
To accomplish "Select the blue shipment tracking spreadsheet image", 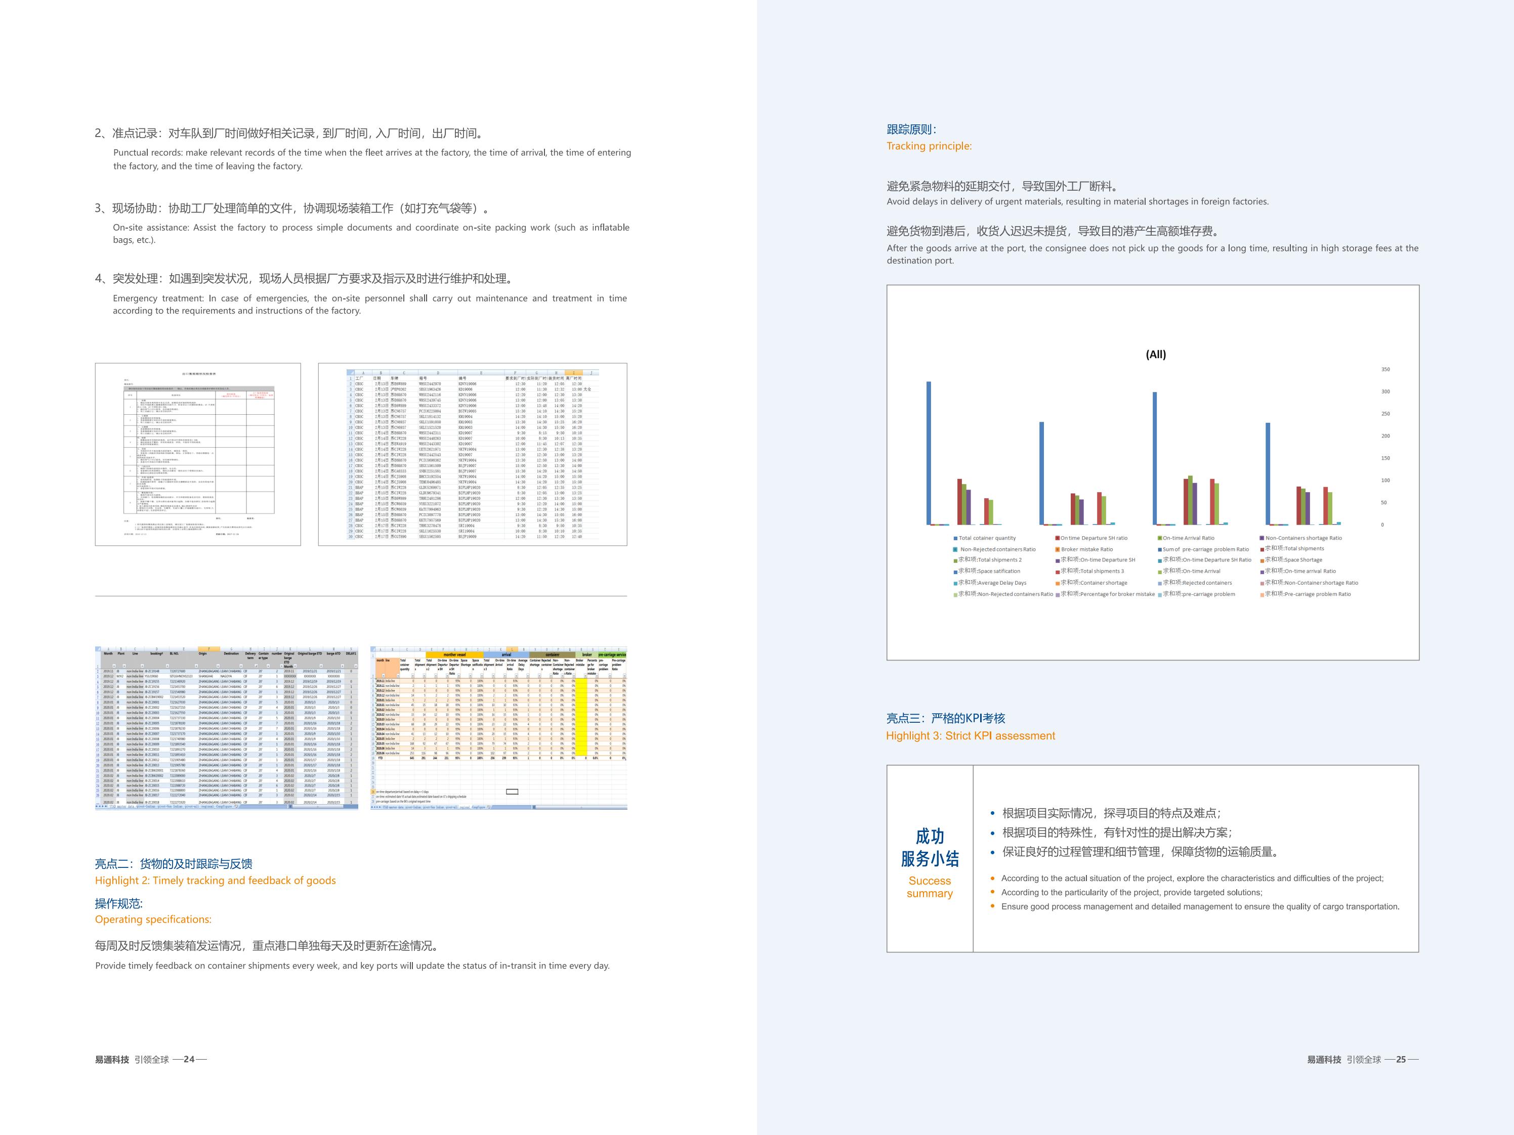I will 227,727.
